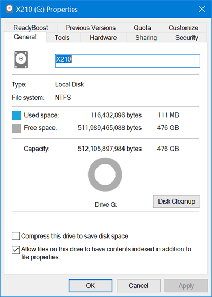Click the gray Free space color swatch
Screen dimensions: 212x297
(16, 128)
